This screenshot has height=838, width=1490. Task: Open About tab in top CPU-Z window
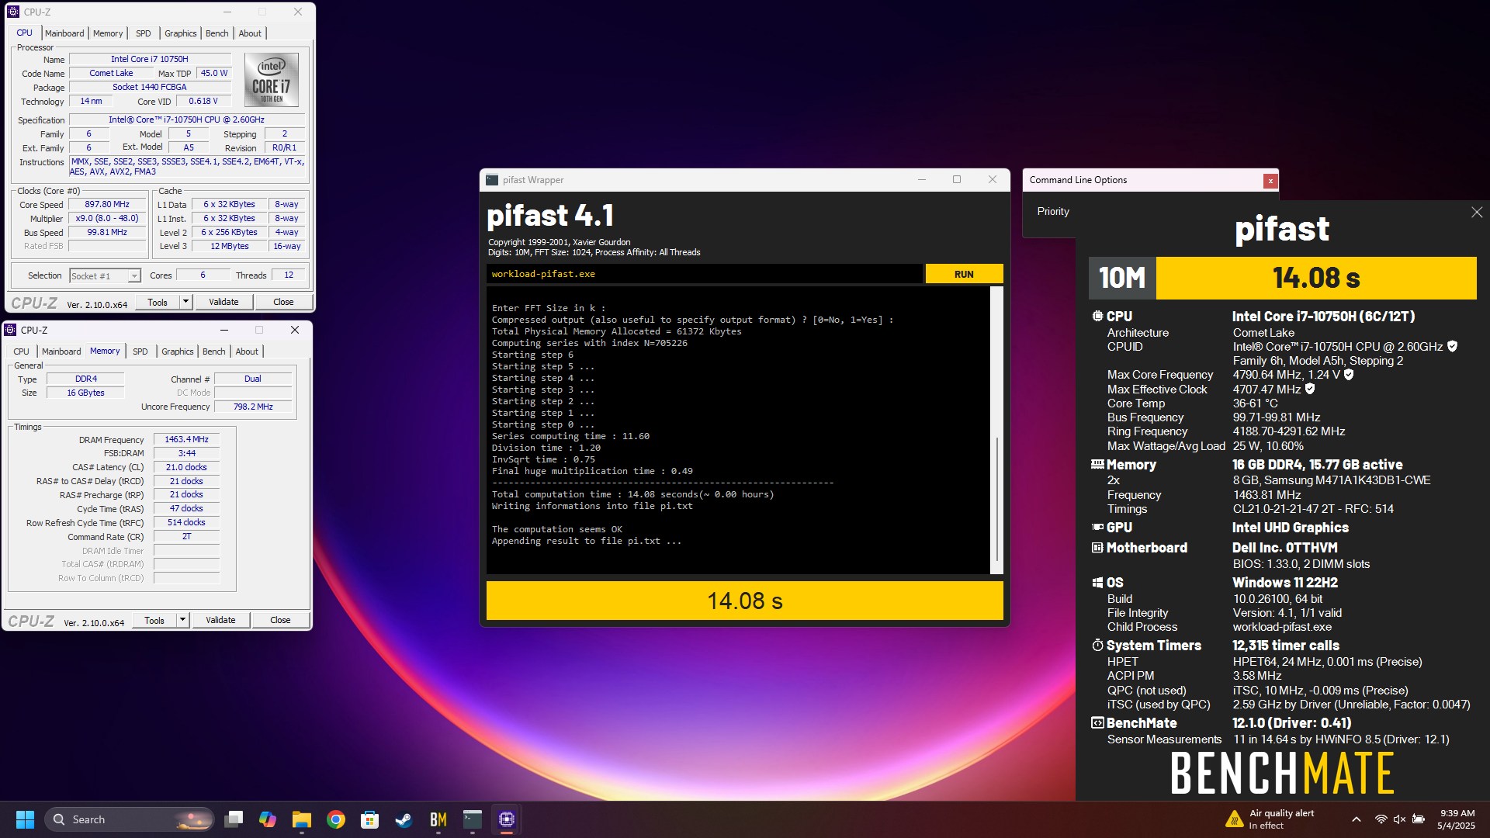pos(250,33)
